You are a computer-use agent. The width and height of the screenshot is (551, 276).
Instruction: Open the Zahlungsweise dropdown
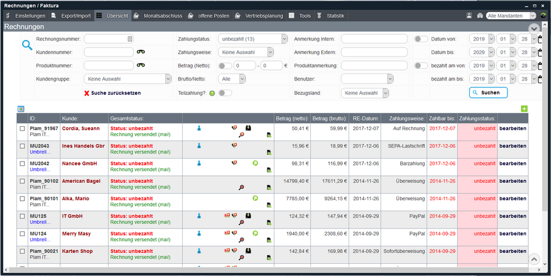click(x=246, y=52)
